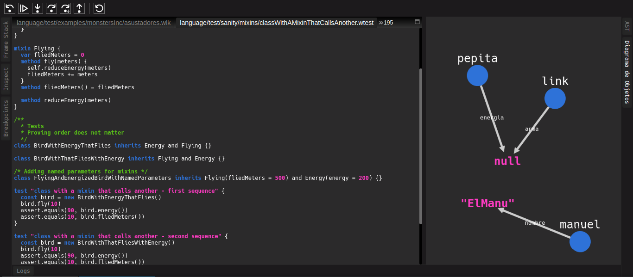The height and width of the screenshot is (277, 633).
Task: Click the '* Tests' comment line
Action: click(32, 126)
